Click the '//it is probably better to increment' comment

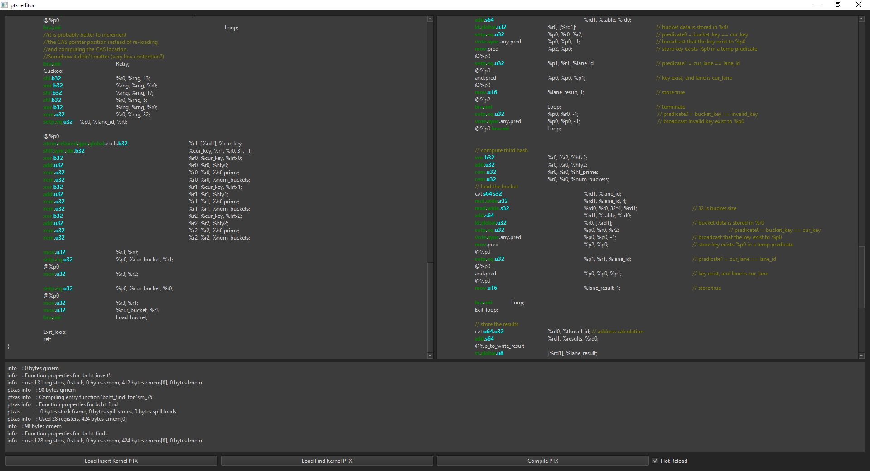click(85, 35)
